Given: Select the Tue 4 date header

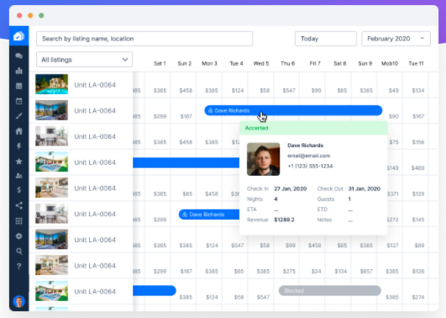Looking at the screenshot, I should click(x=236, y=63).
